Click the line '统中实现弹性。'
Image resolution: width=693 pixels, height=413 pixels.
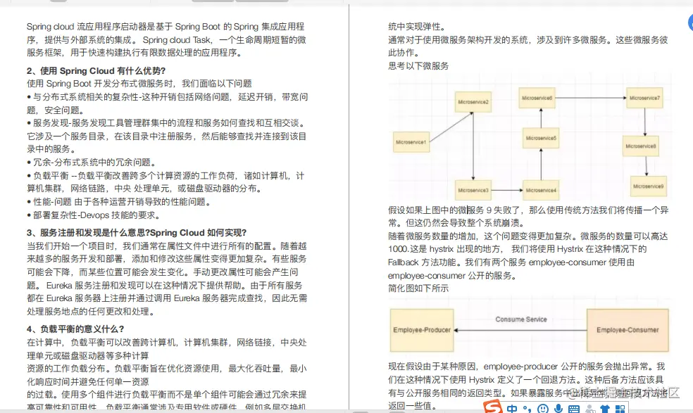pyautogui.click(x=417, y=27)
